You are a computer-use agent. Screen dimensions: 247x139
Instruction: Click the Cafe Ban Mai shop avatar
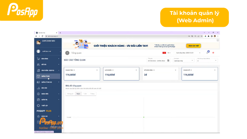coord(38,42)
